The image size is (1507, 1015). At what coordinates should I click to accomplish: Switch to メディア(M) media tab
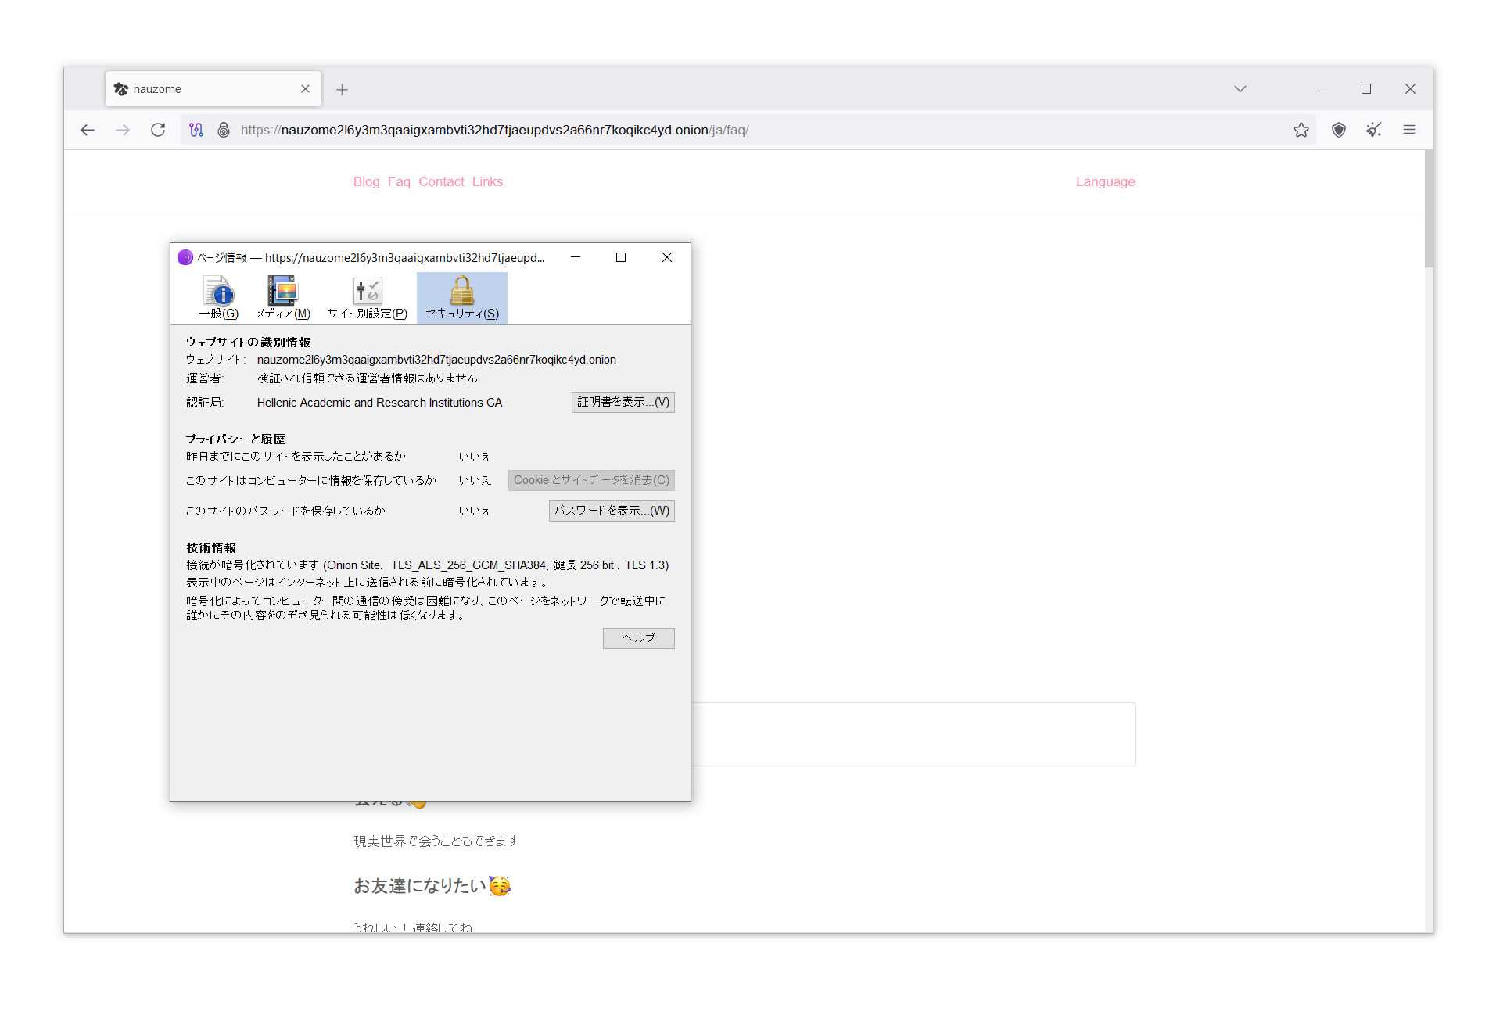click(x=283, y=298)
